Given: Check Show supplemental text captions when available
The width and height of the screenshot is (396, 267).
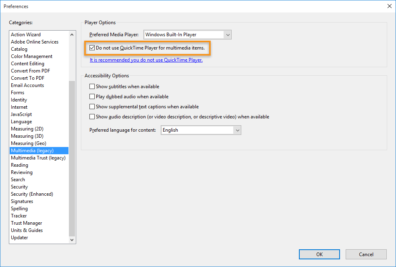Looking at the screenshot, I should coord(92,106).
